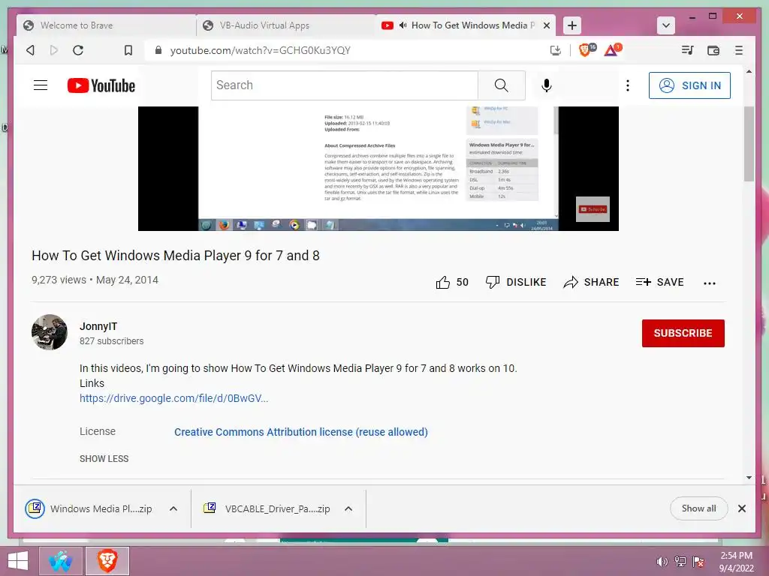
Task: Click the scrollbar up arrow
Action: coord(749,72)
